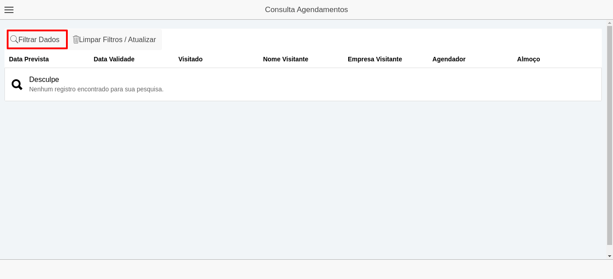Click the Consulta Agendamentos page title
The width and height of the screenshot is (613, 279).
click(306, 10)
